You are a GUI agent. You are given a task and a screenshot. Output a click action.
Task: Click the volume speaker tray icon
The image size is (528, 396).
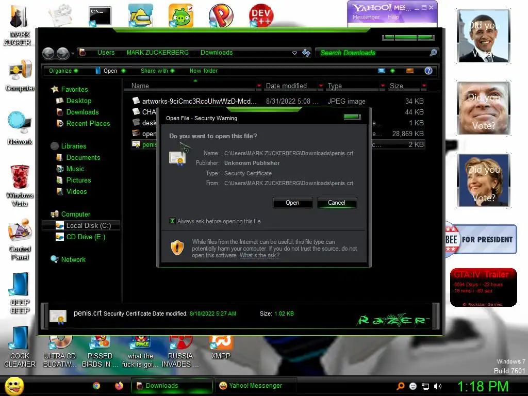(x=438, y=386)
